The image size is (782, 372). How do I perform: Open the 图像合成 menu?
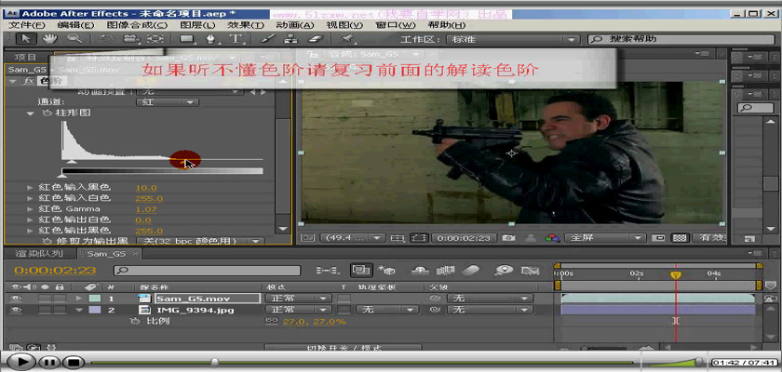coord(137,25)
